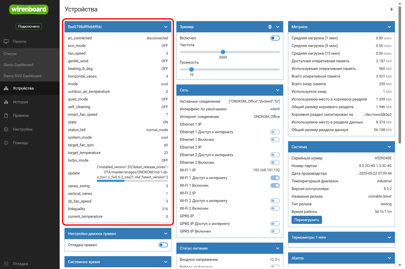Click the Панели monitor icon

point(6,42)
